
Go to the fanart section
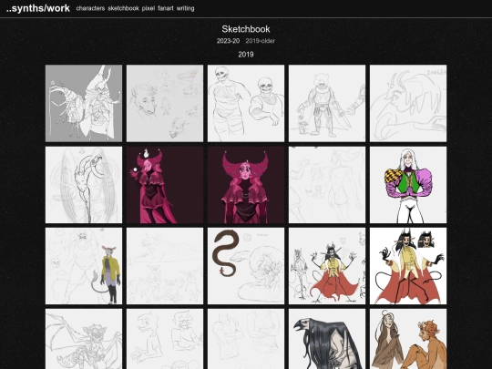[x=166, y=8]
